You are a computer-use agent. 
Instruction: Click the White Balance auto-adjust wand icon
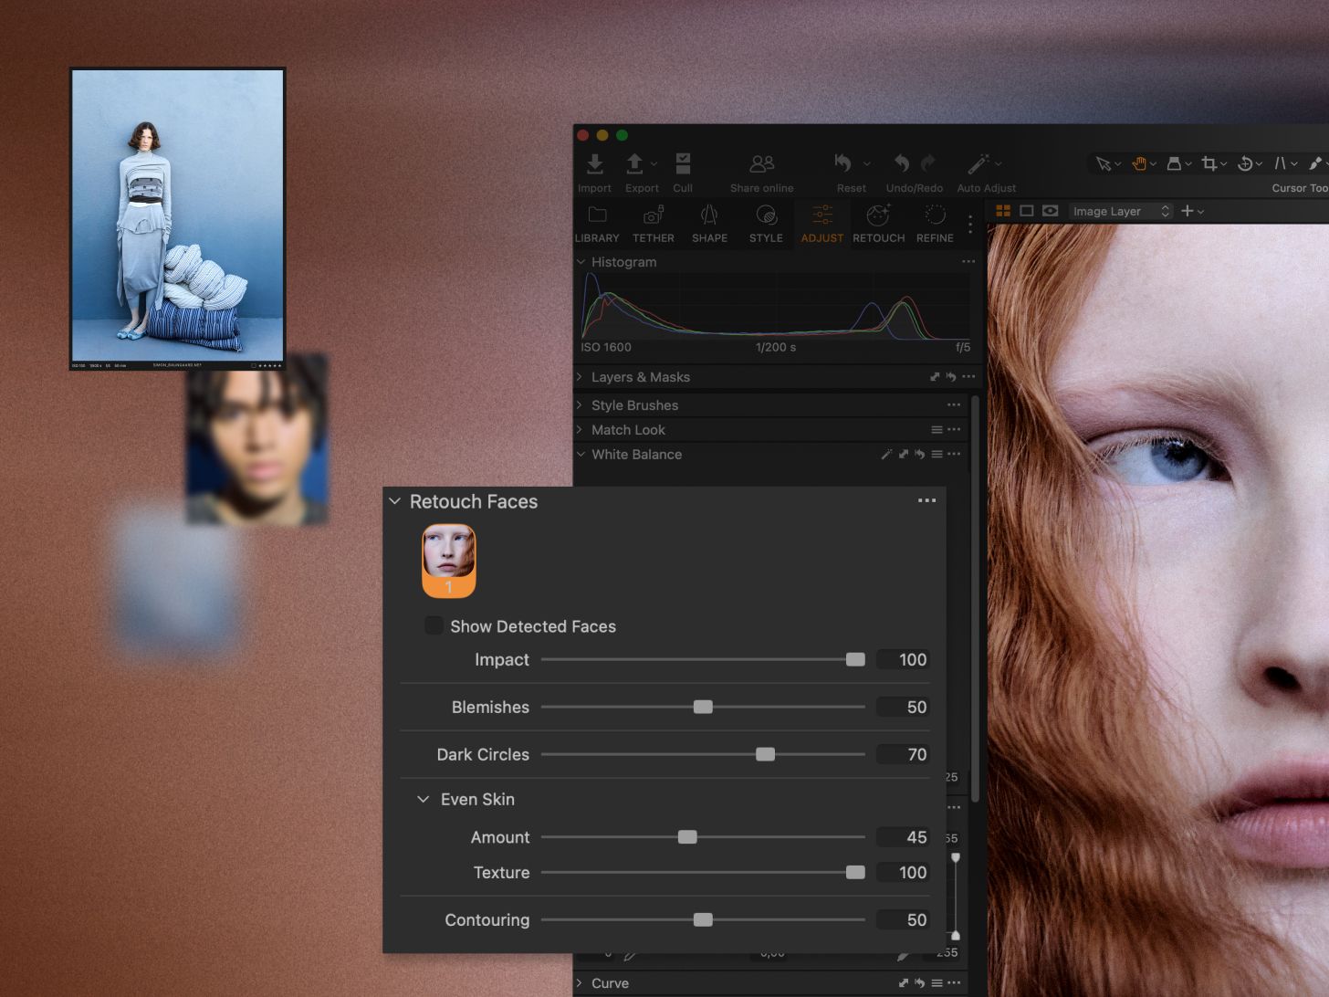coord(886,455)
